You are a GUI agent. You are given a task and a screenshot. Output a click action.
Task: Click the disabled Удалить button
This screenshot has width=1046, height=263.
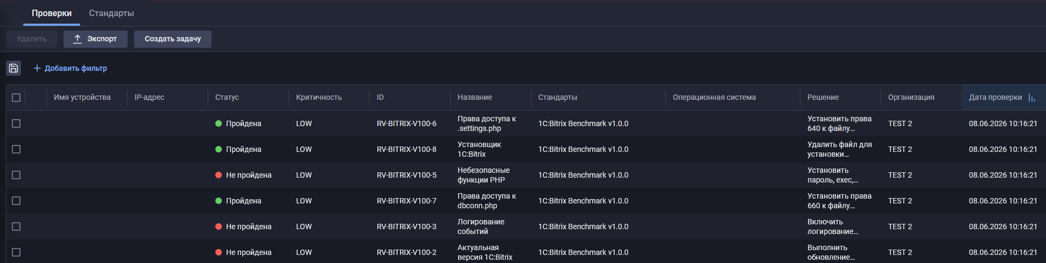pyautogui.click(x=32, y=39)
